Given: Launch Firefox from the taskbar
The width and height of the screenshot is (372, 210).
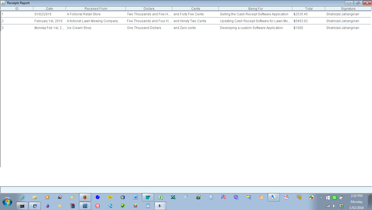Looking at the screenshot, I should 84,197.
